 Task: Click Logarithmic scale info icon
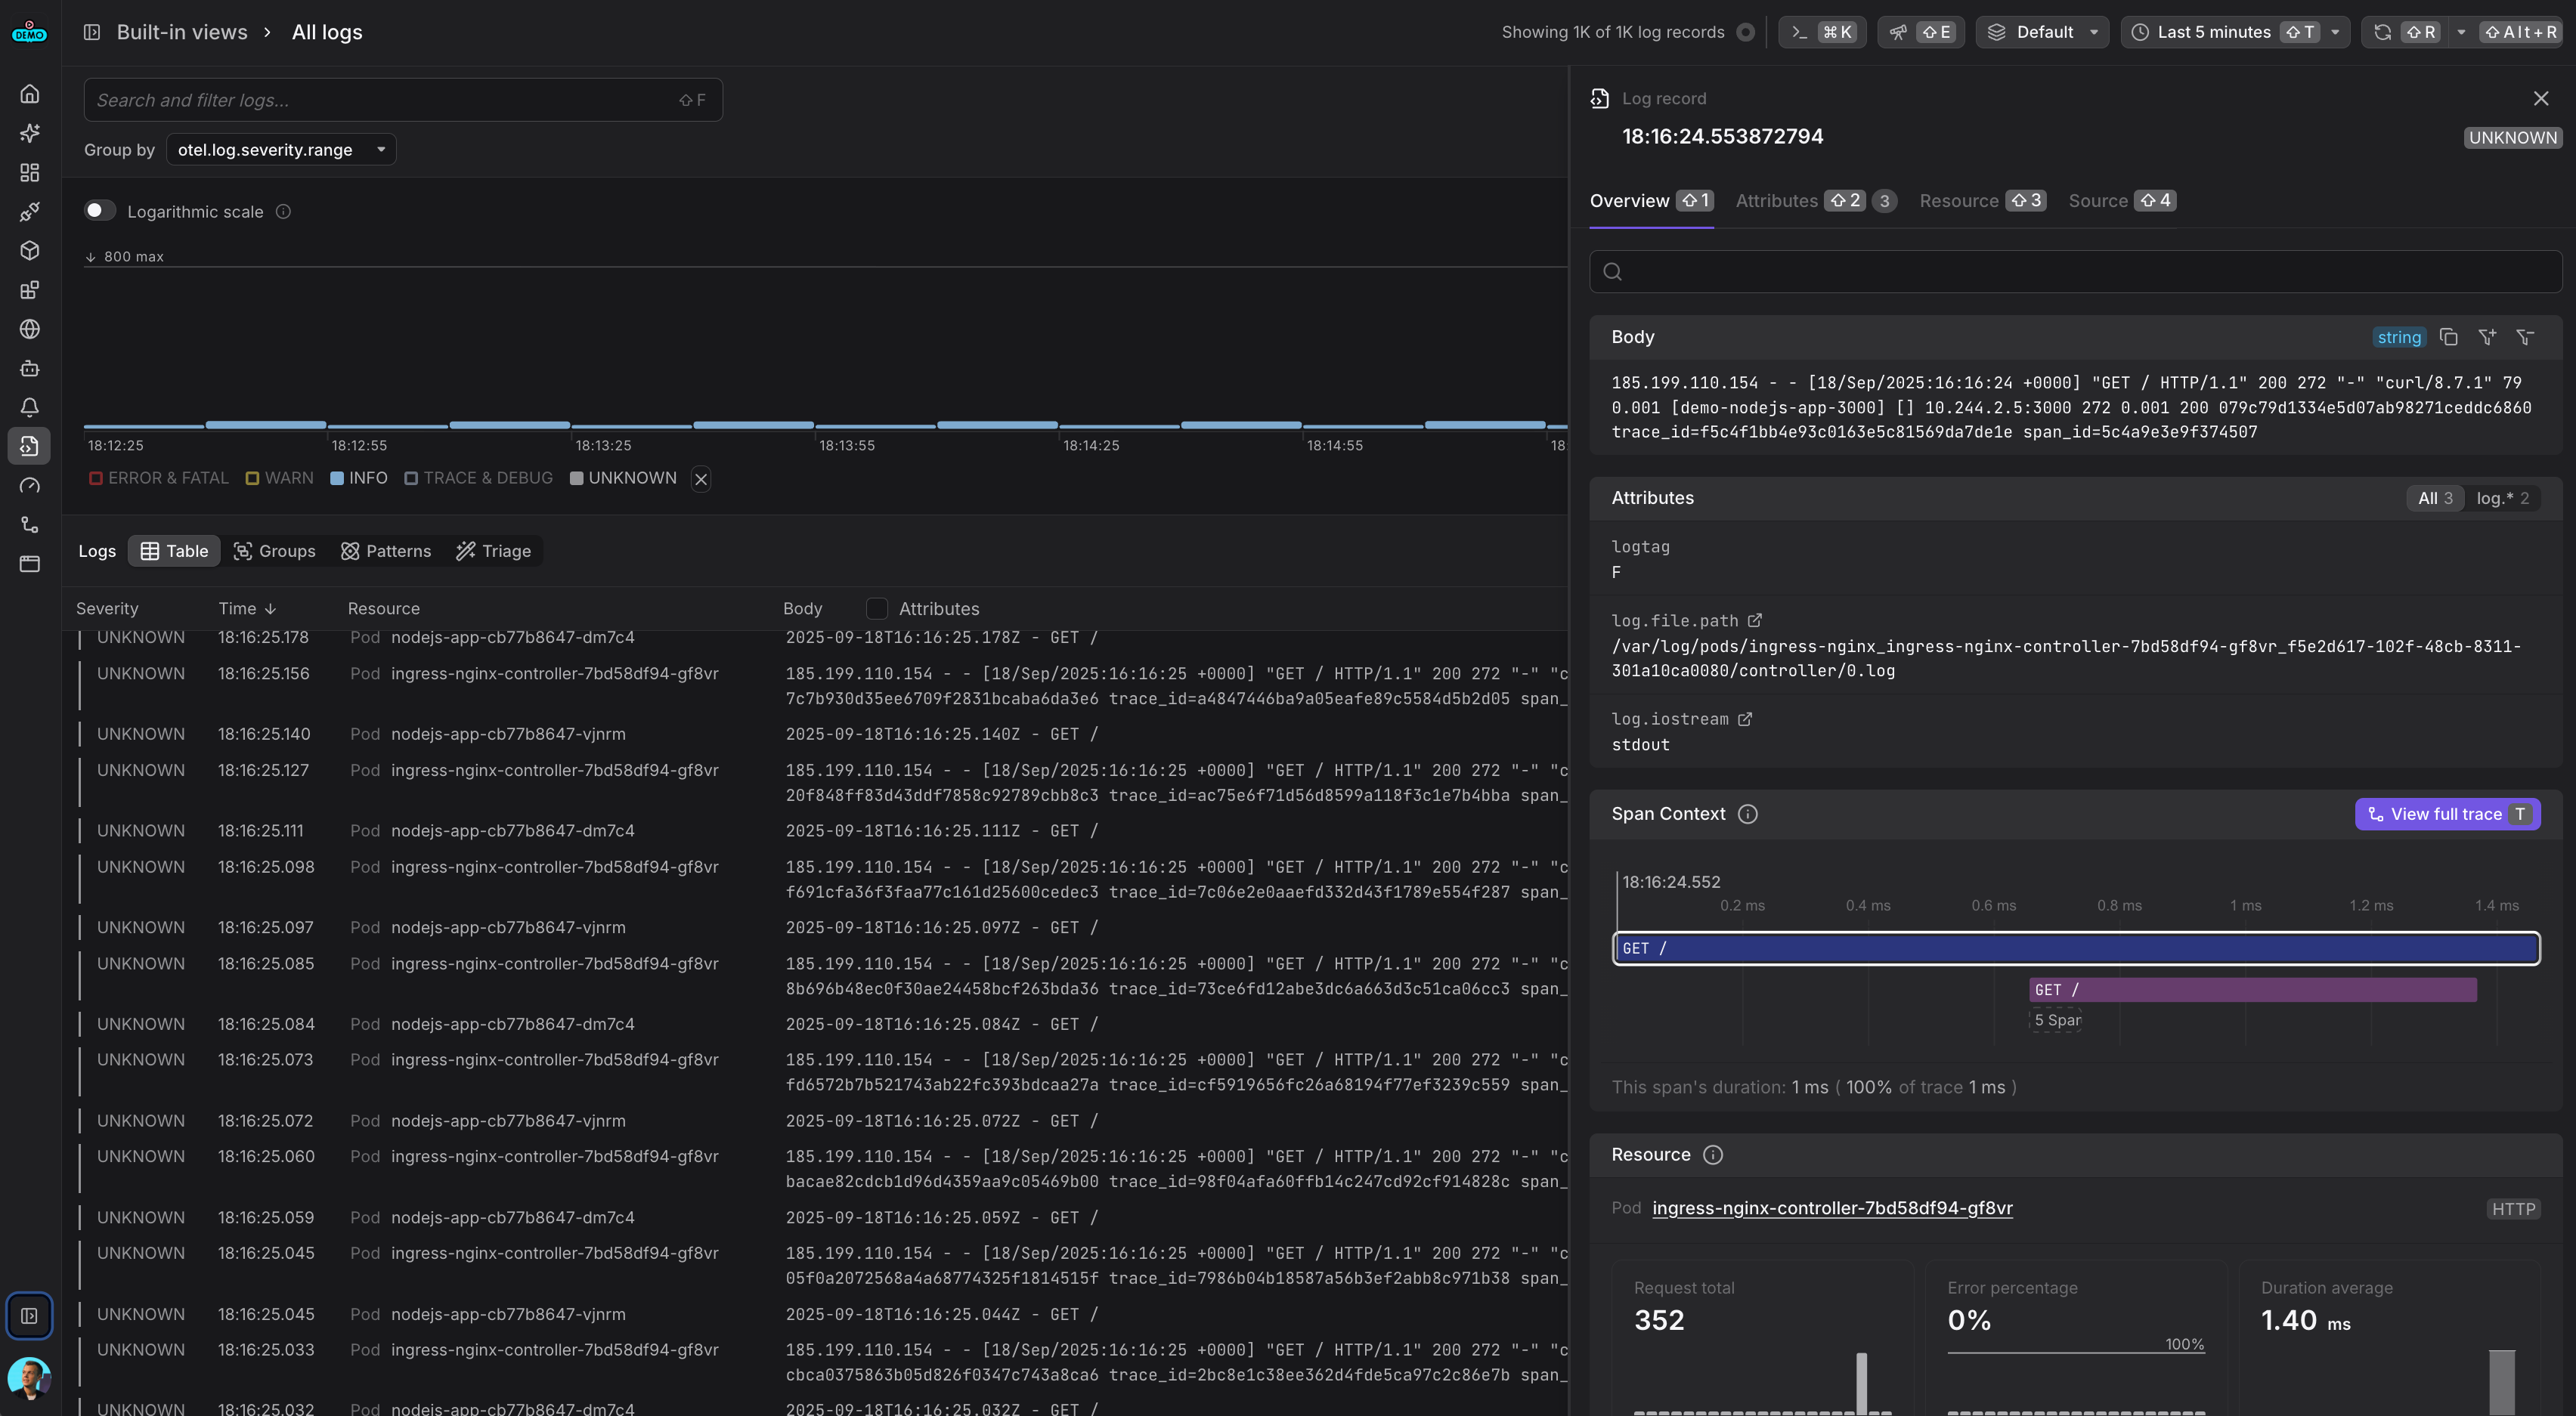point(283,212)
